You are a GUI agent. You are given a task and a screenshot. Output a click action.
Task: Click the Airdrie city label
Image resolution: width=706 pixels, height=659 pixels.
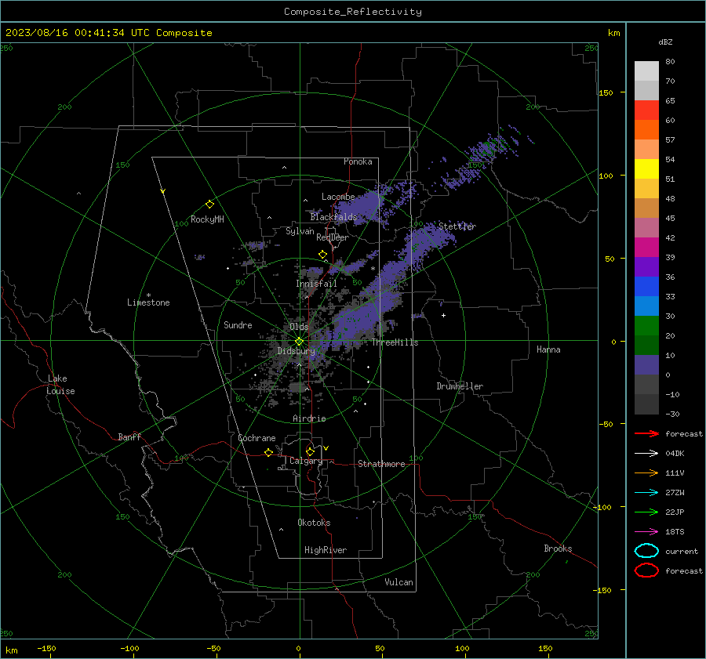tap(309, 418)
